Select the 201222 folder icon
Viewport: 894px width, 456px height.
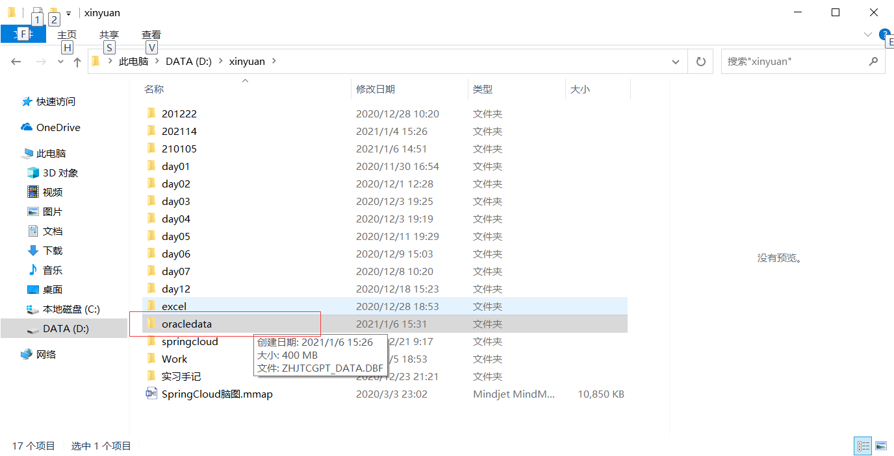pyautogui.click(x=151, y=113)
